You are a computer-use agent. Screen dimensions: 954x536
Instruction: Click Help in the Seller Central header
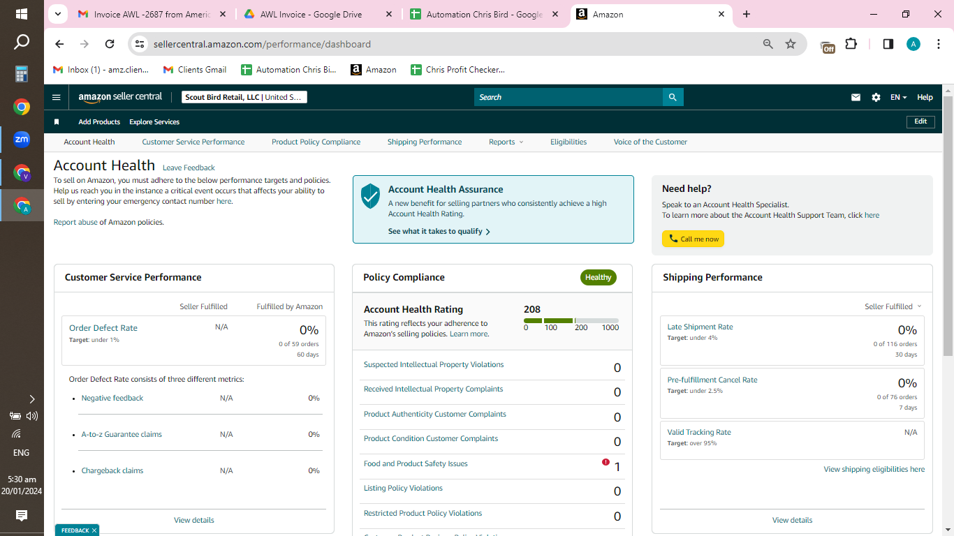[x=925, y=97]
